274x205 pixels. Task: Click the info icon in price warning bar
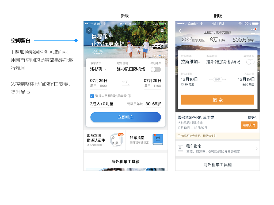(179, 136)
